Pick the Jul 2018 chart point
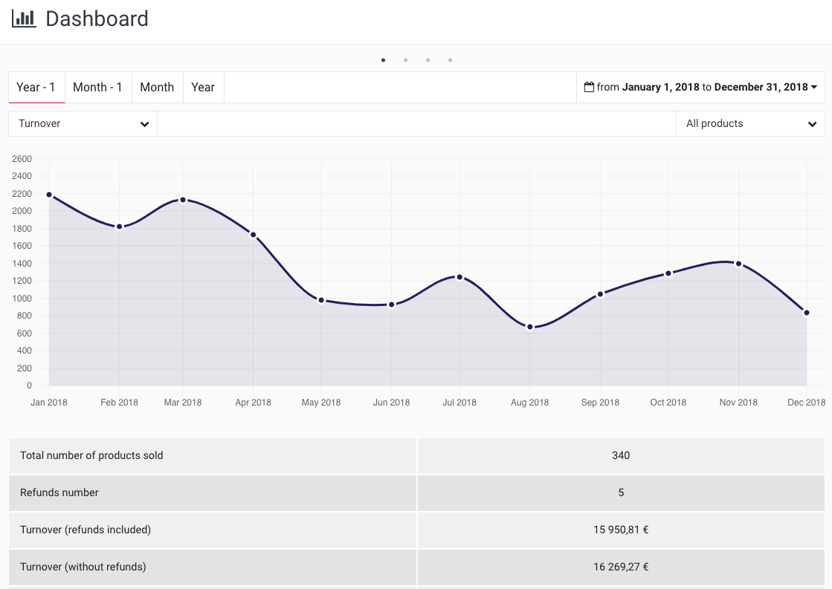Screen dimensions: 832x589 (459, 277)
